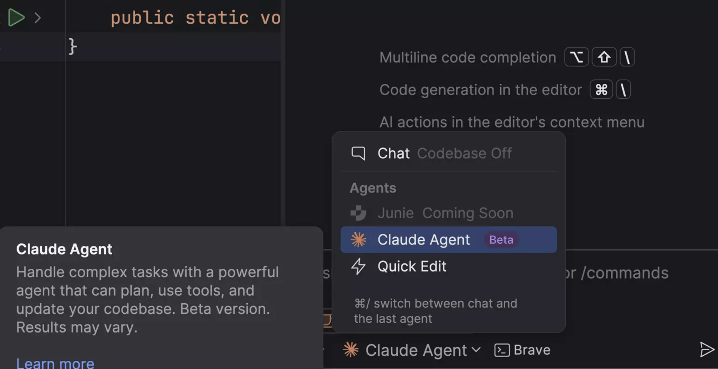This screenshot has width=718, height=369.
Task: Click the fold chevron next to the Run icon
Action: point(37,18)
